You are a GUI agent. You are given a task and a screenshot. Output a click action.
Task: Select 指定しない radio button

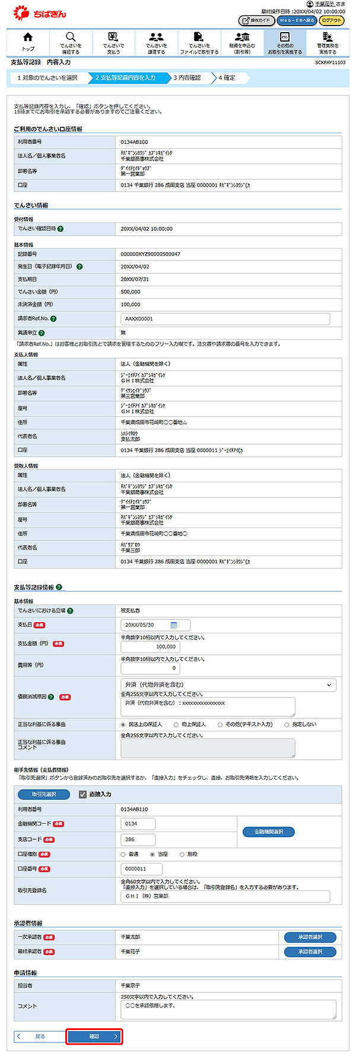click(x=287, y=724)
